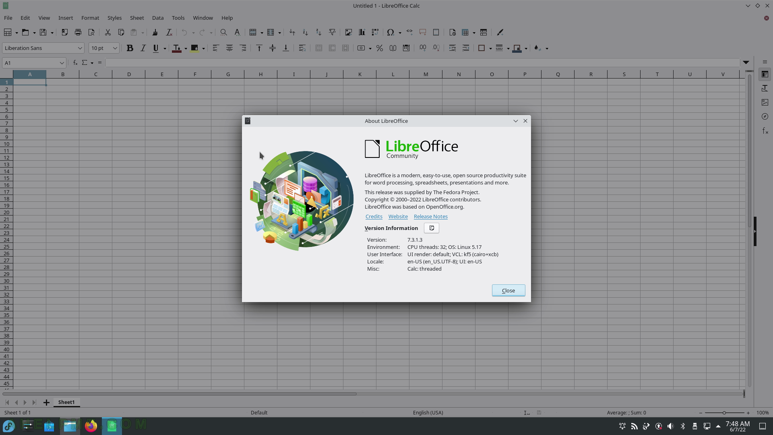Add a new sheet with plus button
Screen dimensions: 773x435
pyautogui.click(x=46, y=402)
